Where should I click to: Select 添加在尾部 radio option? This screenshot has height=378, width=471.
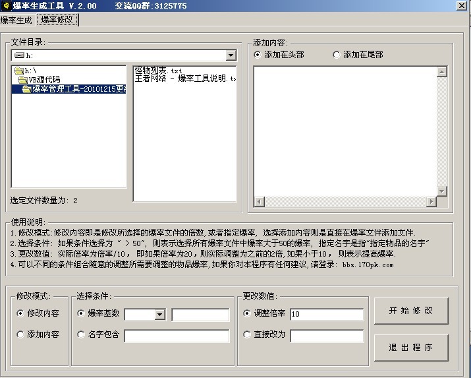pyautogui.click(x=337, y=55)
